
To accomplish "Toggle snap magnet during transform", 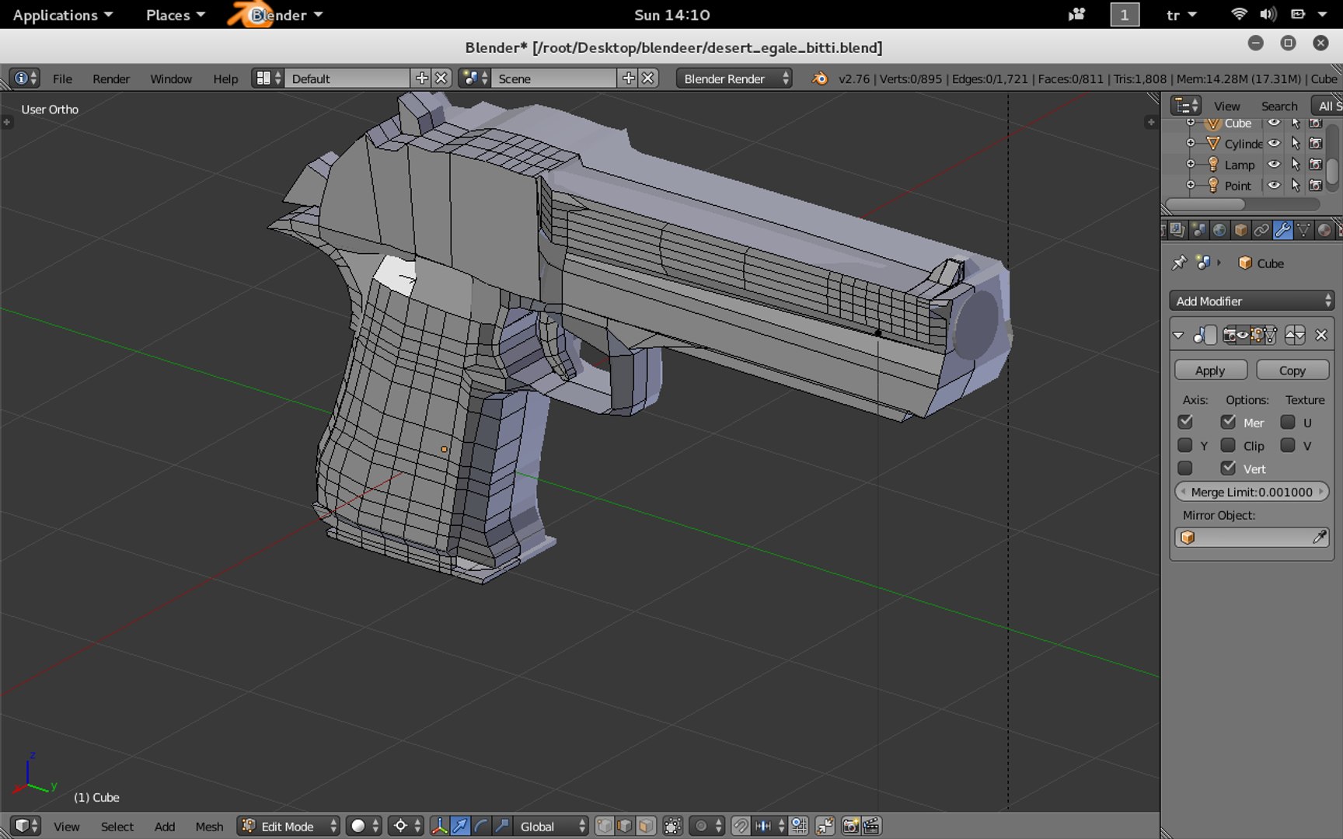I will [x=741, y=826].
